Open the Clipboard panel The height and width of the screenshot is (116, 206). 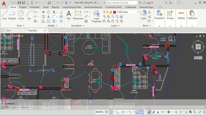(192, 15)
